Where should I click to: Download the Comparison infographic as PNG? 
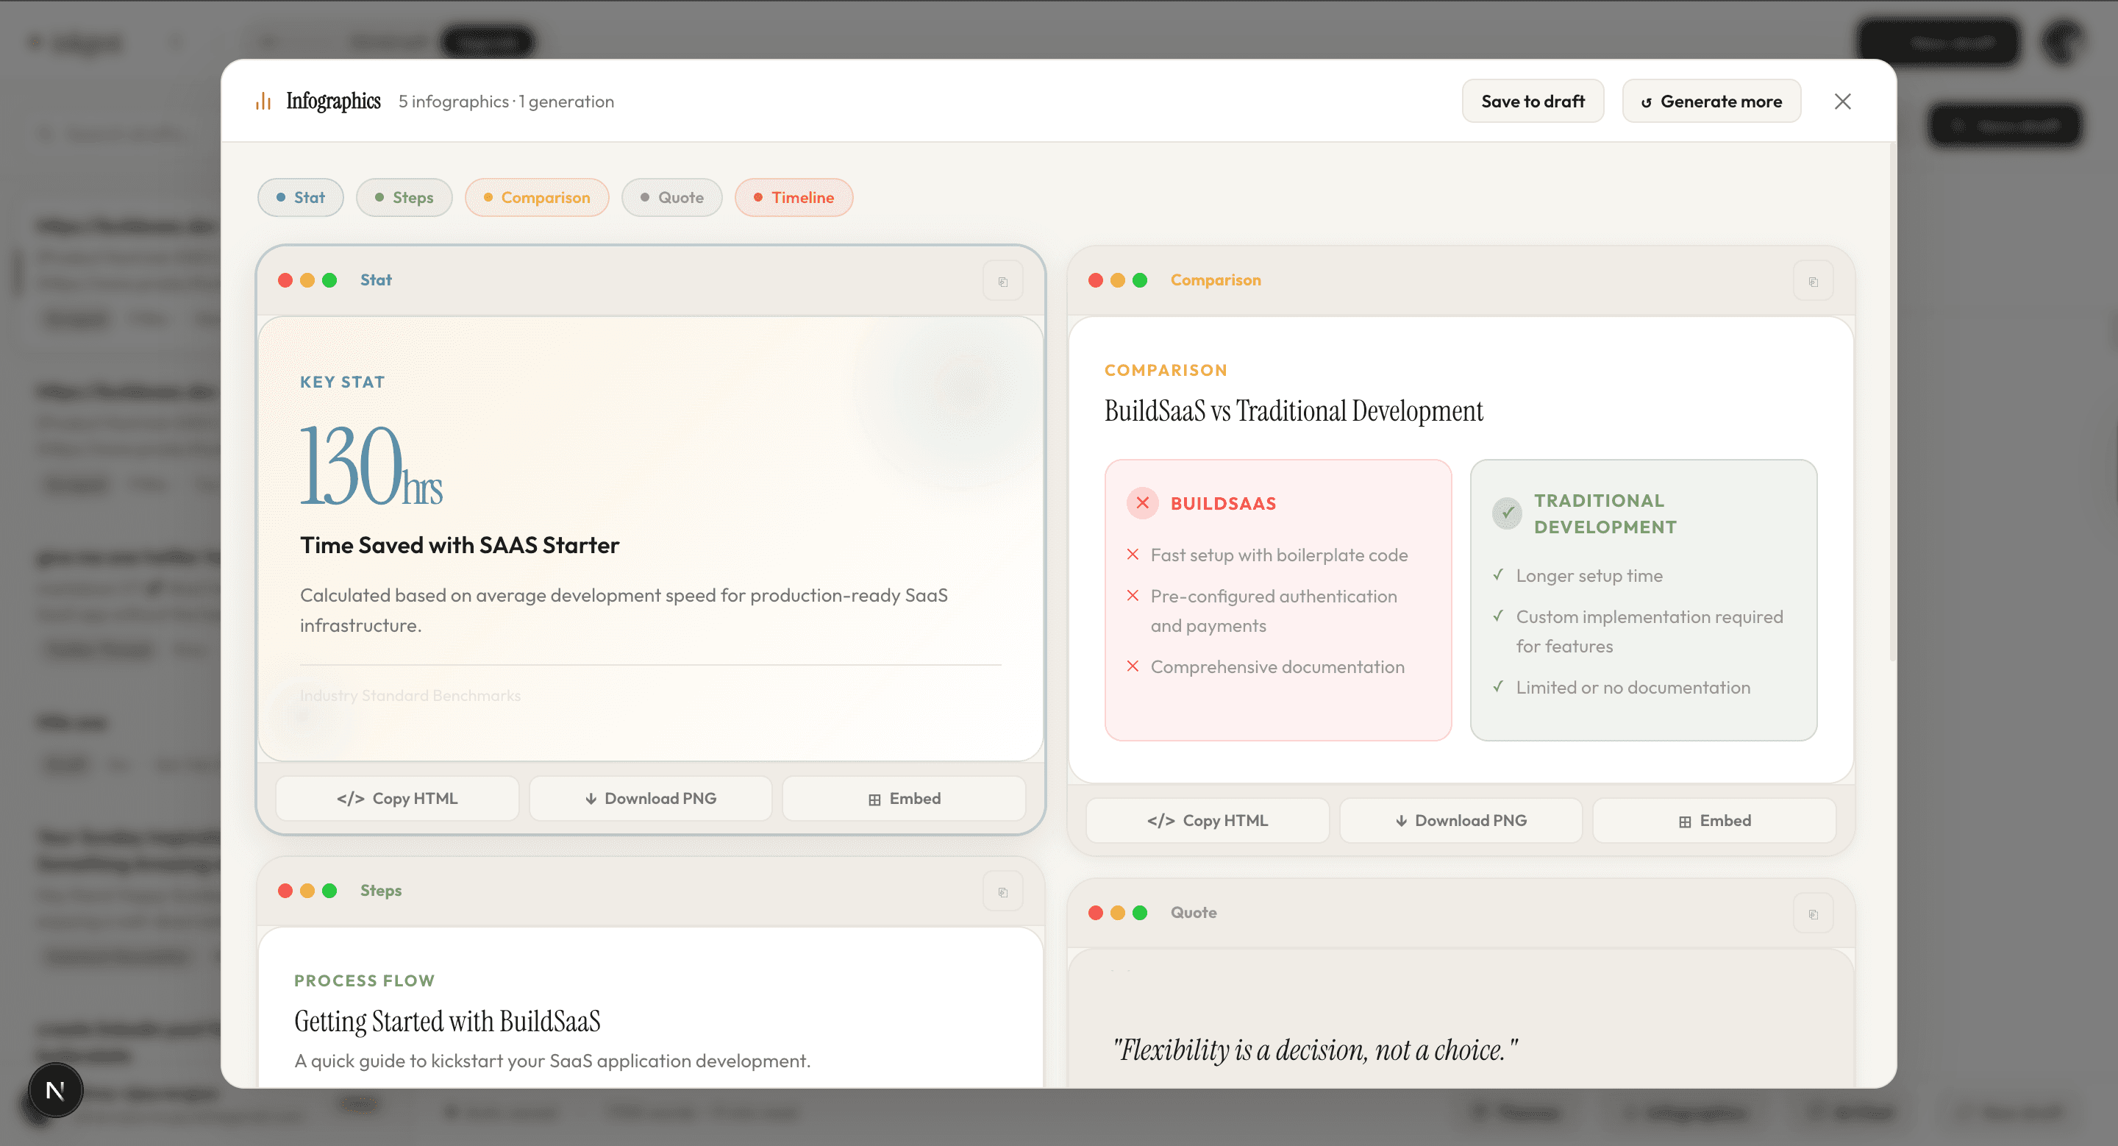1461,820
